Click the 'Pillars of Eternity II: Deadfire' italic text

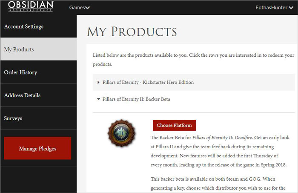222,138
